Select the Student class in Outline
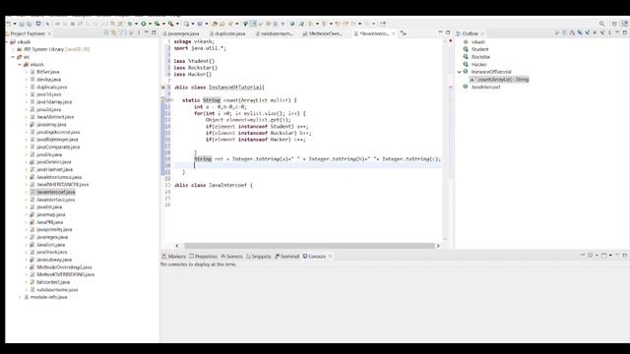The width and height of the screenshot is (630, 354). pos(479,49)
